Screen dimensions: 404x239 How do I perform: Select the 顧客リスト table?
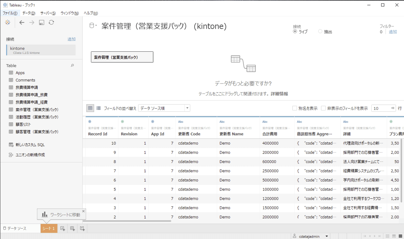coord(23,125)
